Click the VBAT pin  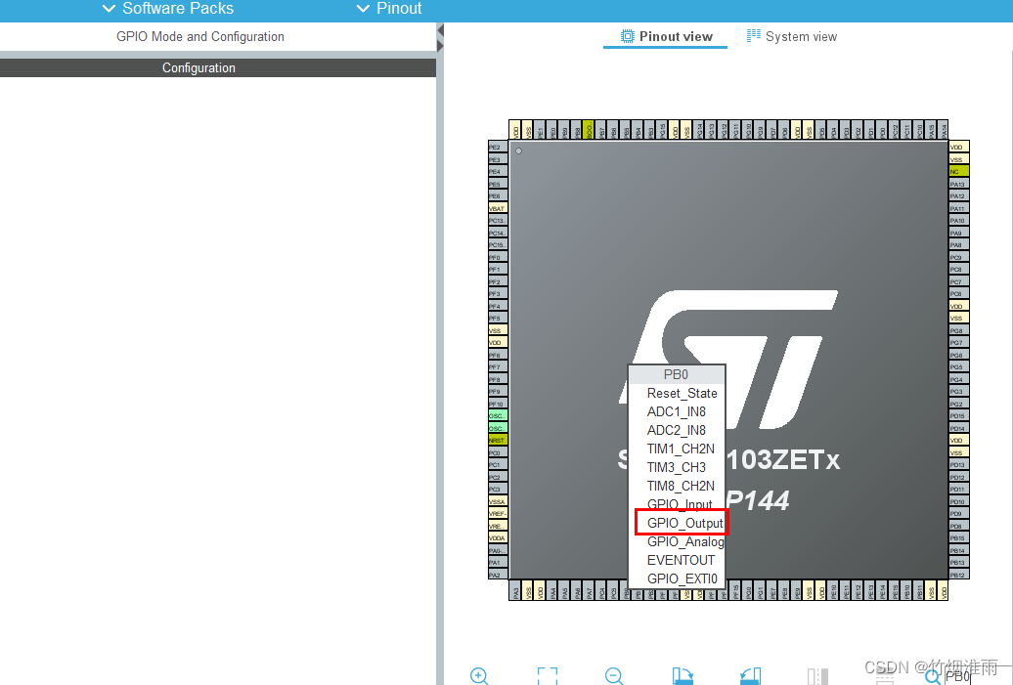pyautogui.click(x=498, y=208)
